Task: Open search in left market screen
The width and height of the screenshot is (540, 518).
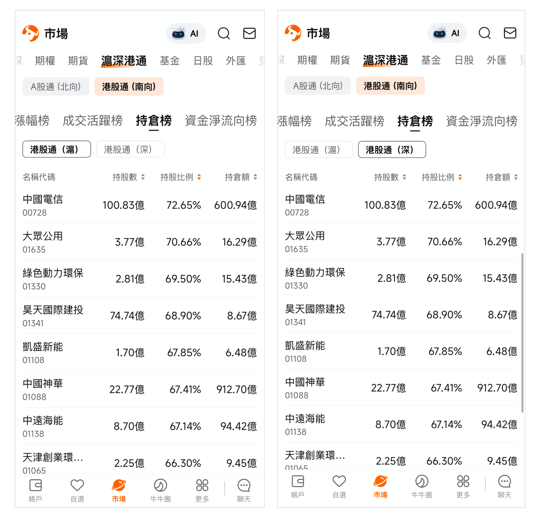Action: pos(223,33)
